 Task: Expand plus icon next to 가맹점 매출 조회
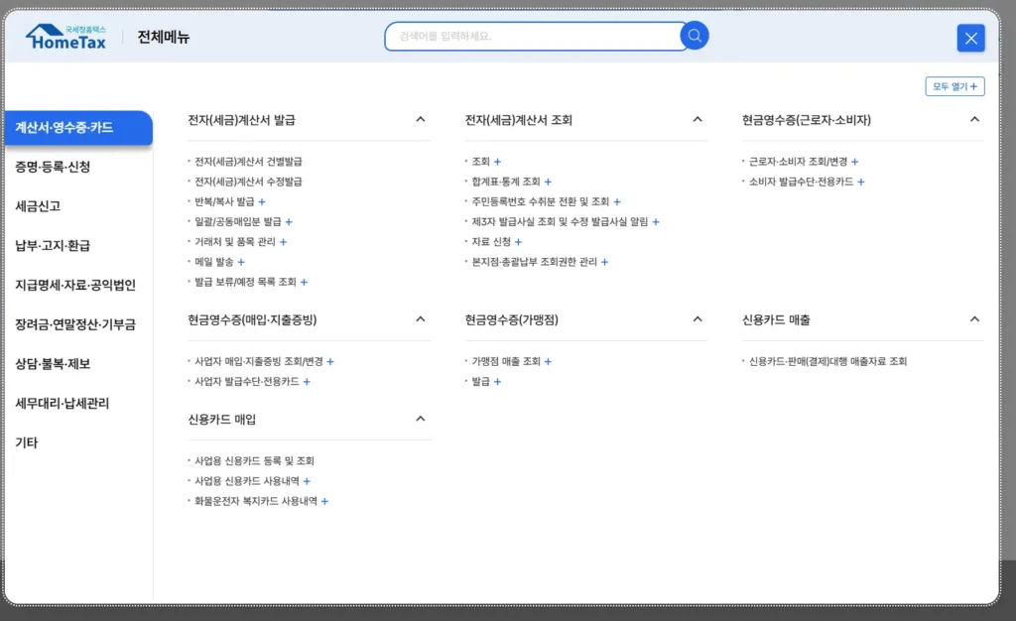coord(548,362)
